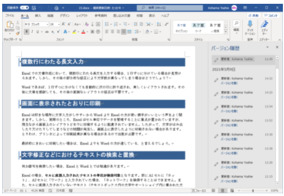Switch to the デザイン (Design) tab
This screenshot has height=196, width=284.
click(65, 16)
